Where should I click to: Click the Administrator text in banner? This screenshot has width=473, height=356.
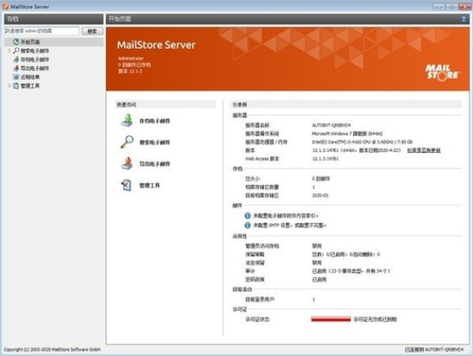tap(131, 58)
